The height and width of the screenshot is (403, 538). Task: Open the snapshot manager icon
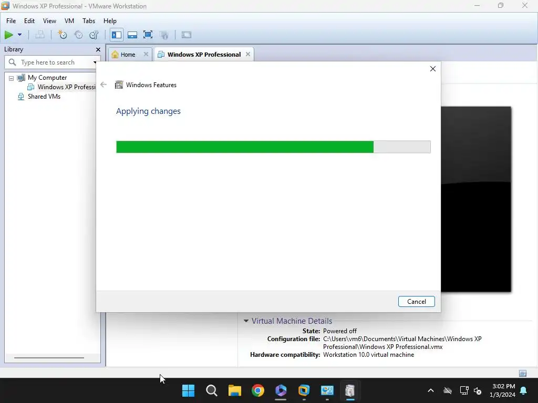(x=94, y=35)
